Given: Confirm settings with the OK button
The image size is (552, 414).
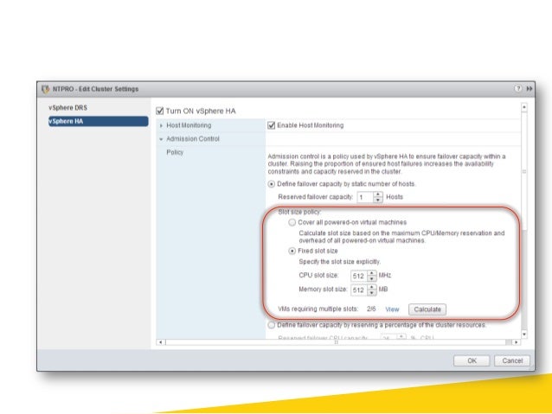Looking at the screenshot, I should tap(472, 360).
